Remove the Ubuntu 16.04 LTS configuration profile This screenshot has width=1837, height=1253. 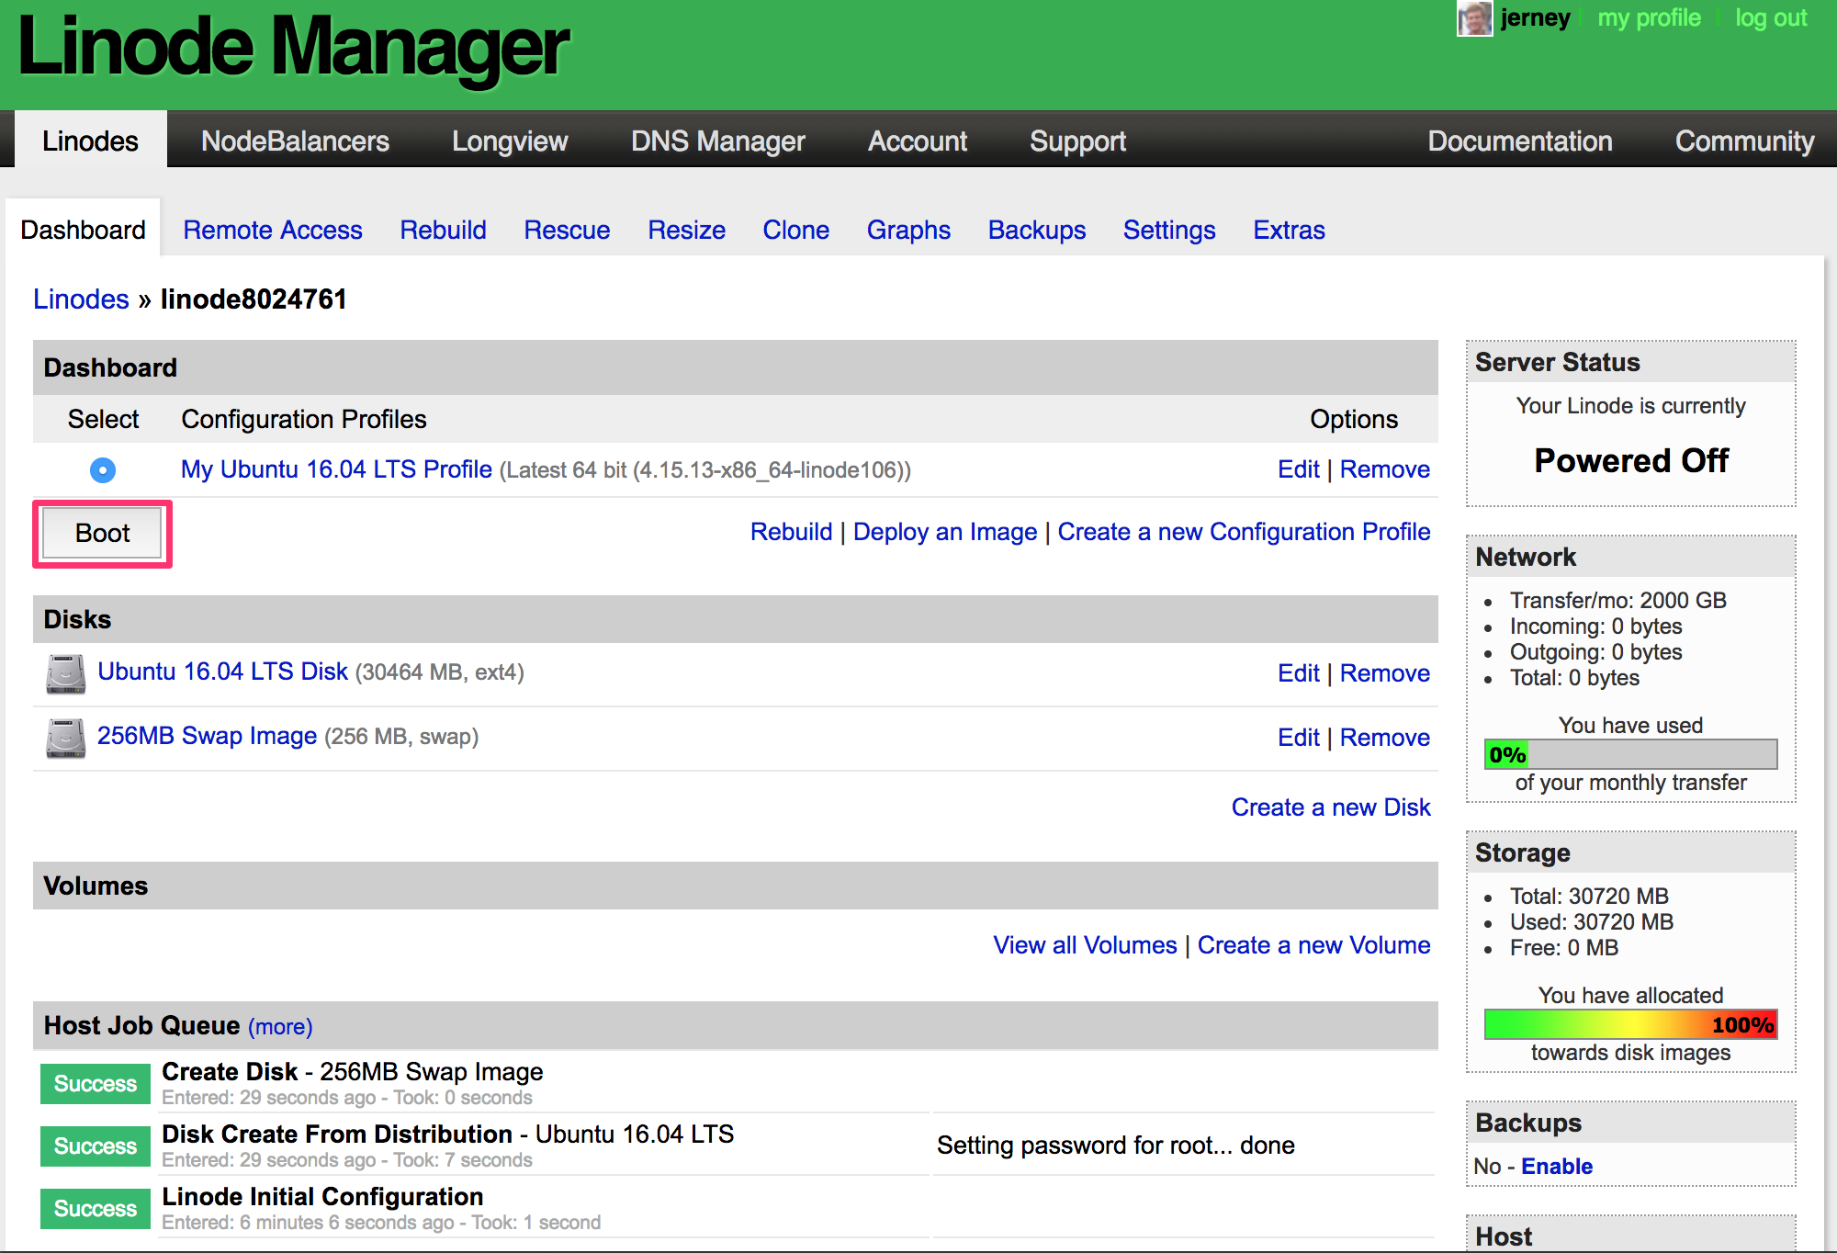click(x=1384, y=469)
